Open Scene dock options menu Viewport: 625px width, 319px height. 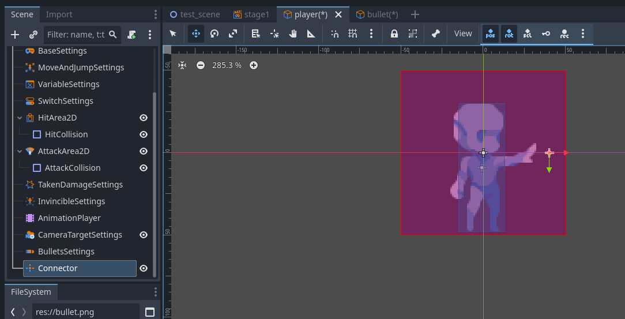point(156,15)
